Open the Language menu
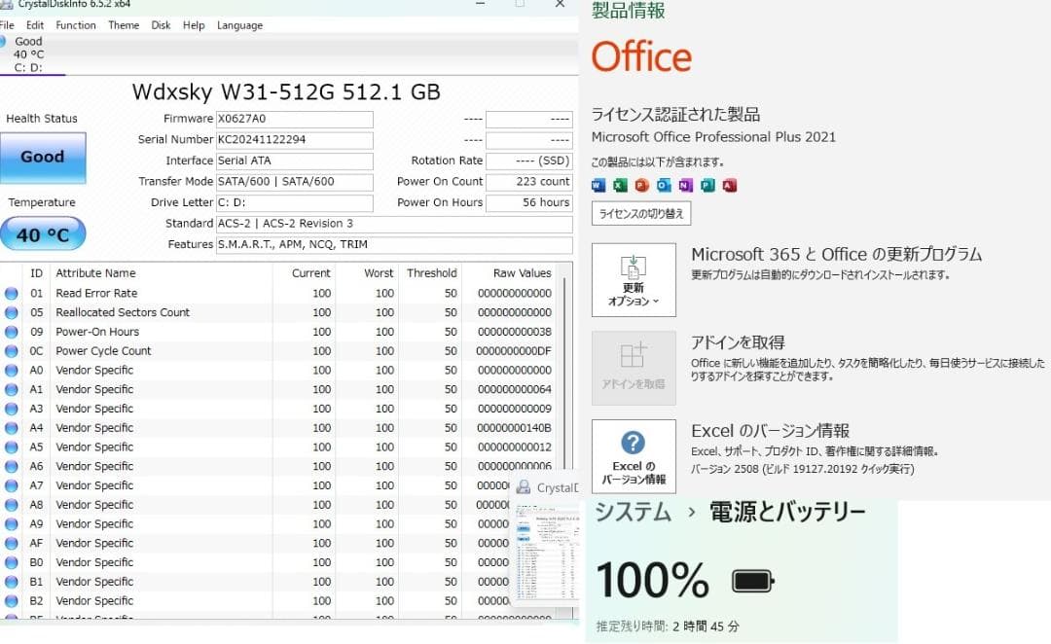This screenshot has width=1051, height=644. pos(239,25)
